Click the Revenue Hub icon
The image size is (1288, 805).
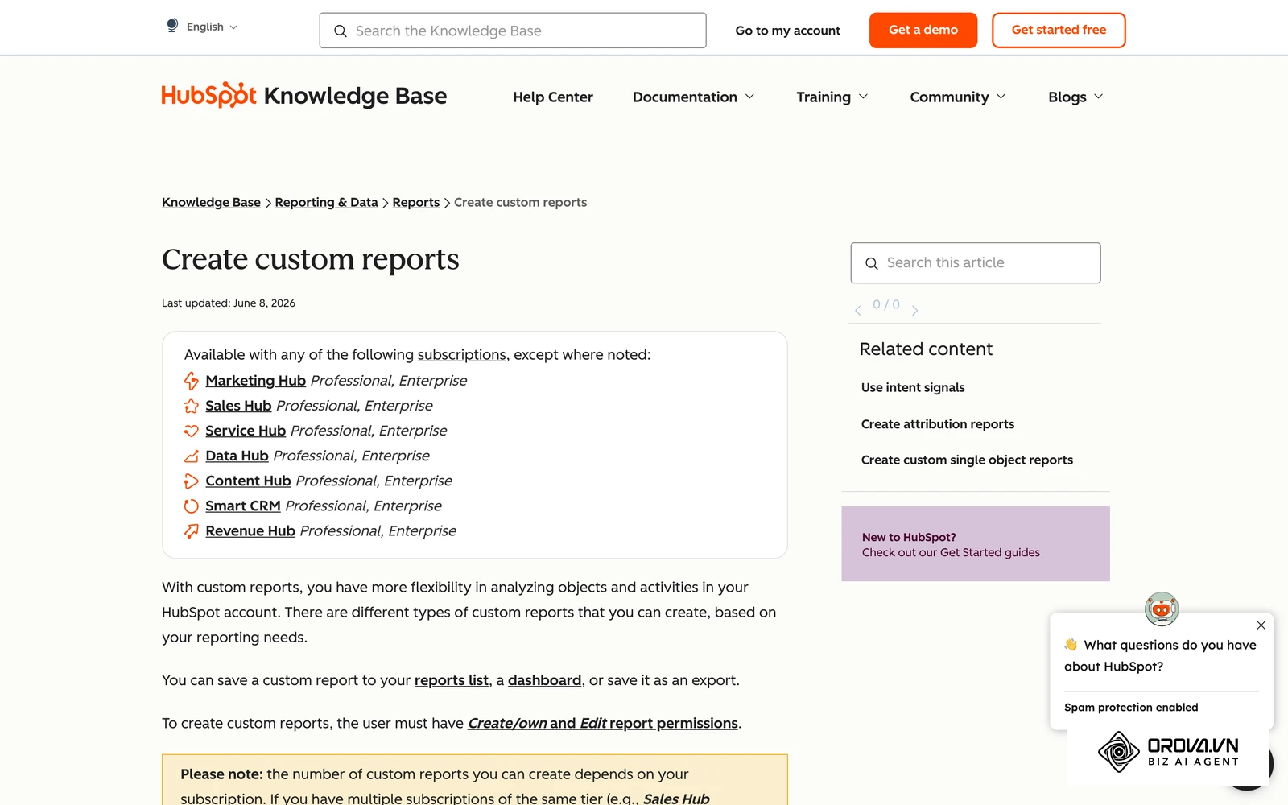tap(191, 530)
